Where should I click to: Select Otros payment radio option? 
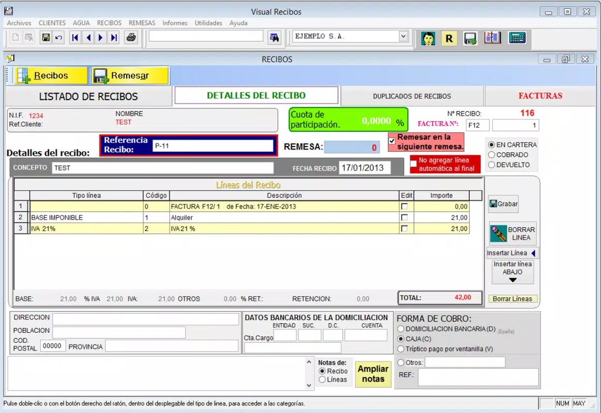coord(401,362)
